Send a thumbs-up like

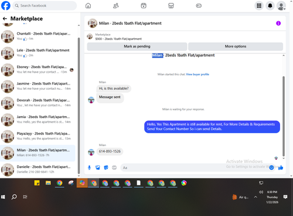click(x=281, y=167)
